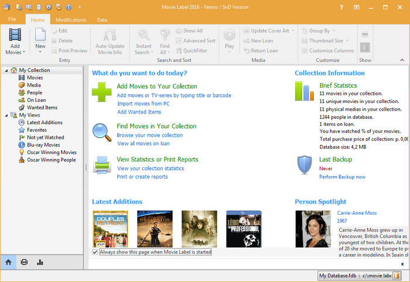This screenshot has height=282, width=410.
Task: Open the Favorites view
Action: [x=36, y=130]
